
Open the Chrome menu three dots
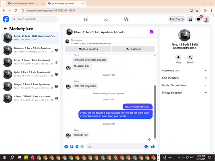(x=211, y=10)
